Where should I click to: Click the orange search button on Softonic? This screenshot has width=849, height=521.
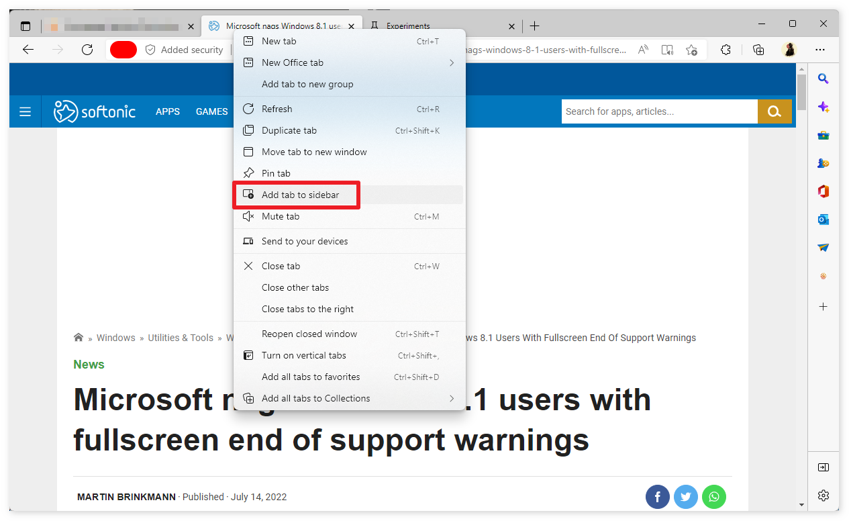[x=775, y=111]
